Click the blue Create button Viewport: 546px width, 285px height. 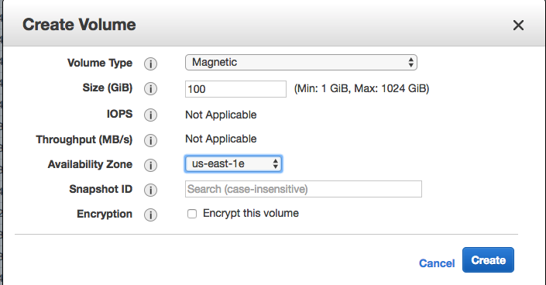(488, 260)
